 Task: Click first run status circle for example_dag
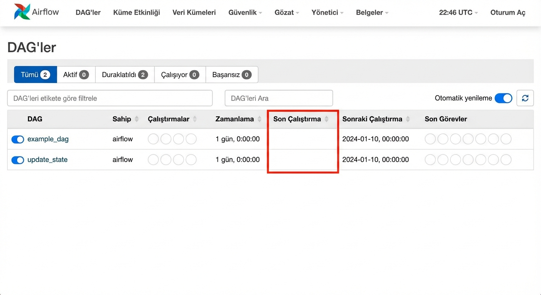click(x=153, y=139)
